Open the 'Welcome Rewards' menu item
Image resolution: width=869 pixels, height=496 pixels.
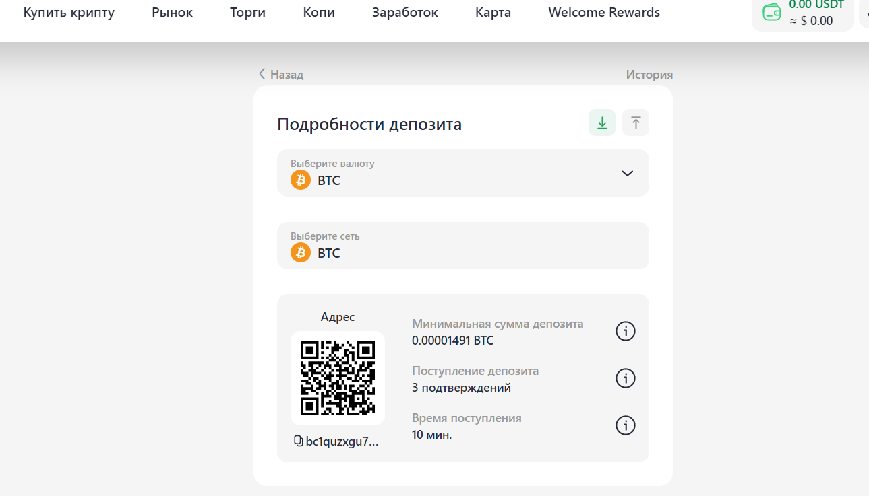[604, 13]
